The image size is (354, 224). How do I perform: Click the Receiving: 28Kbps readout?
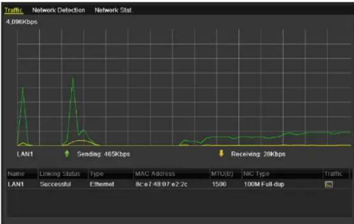click(x=258, y=154)
